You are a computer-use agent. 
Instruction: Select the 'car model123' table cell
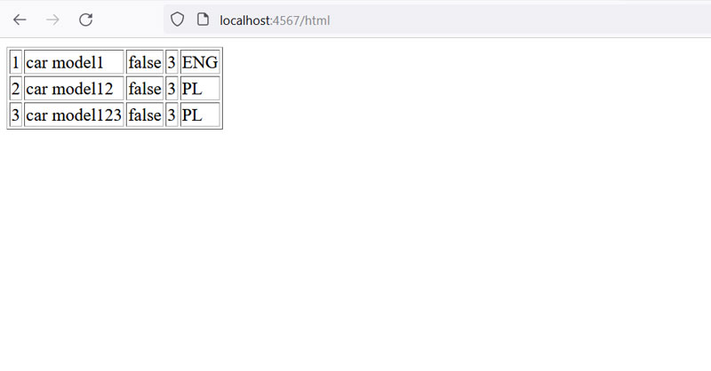point(74,114)
